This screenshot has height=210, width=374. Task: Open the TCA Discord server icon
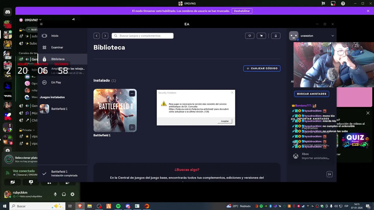tap(8, 75)
